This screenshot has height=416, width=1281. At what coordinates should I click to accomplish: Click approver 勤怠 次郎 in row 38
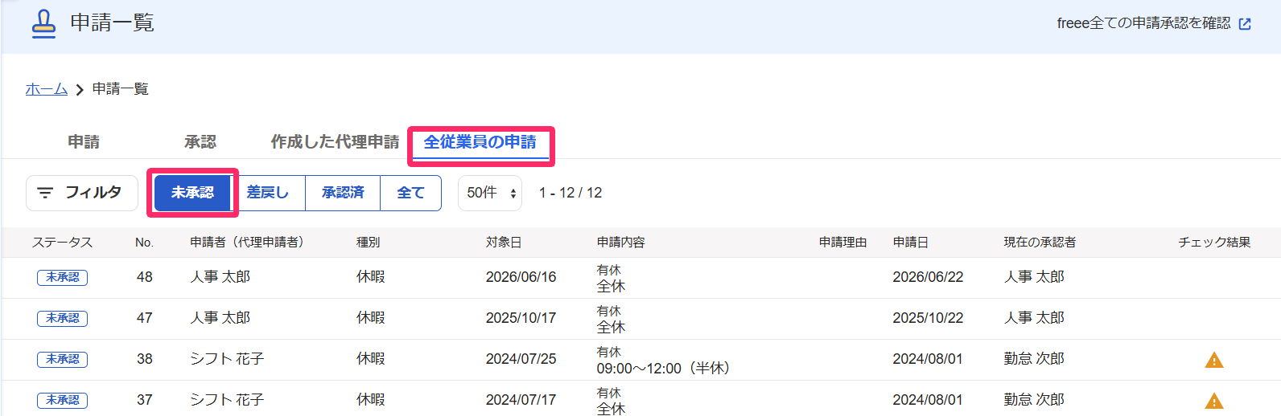pyautogui.click(x=1034, y=359)
